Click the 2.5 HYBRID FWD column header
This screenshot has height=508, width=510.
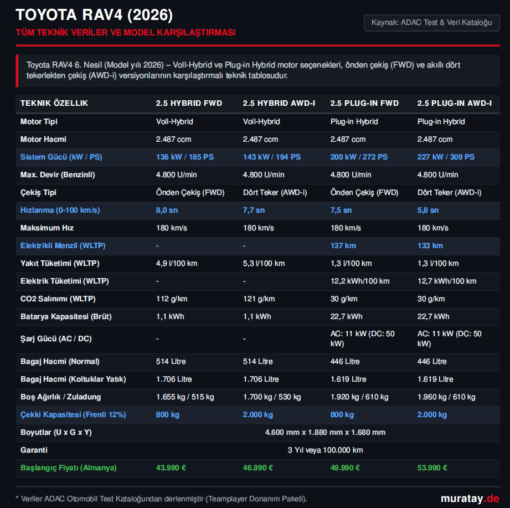[189, 103]
